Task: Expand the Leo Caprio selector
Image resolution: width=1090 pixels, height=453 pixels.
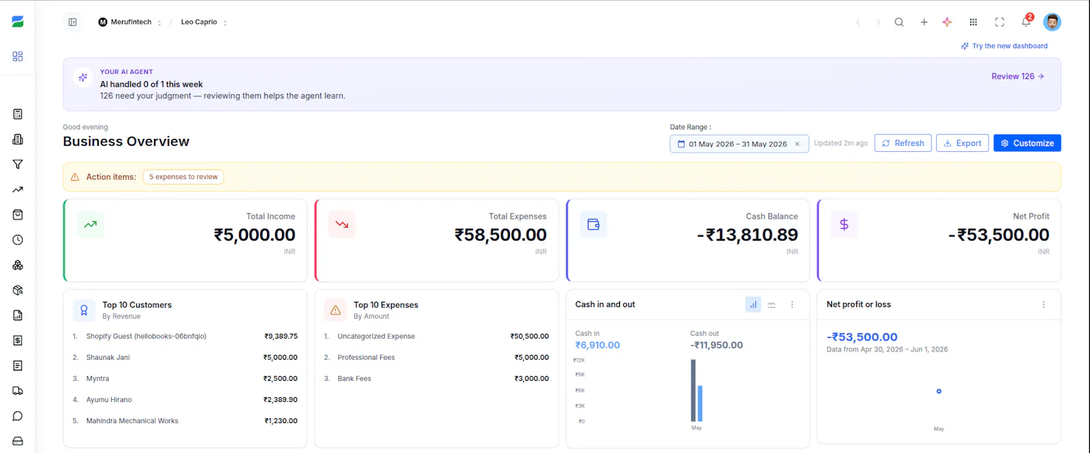Action: (x=204, y=22)
